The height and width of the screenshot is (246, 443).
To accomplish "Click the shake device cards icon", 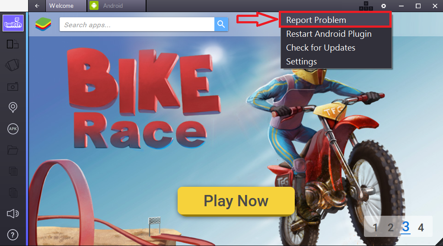I will click(13, 65).
